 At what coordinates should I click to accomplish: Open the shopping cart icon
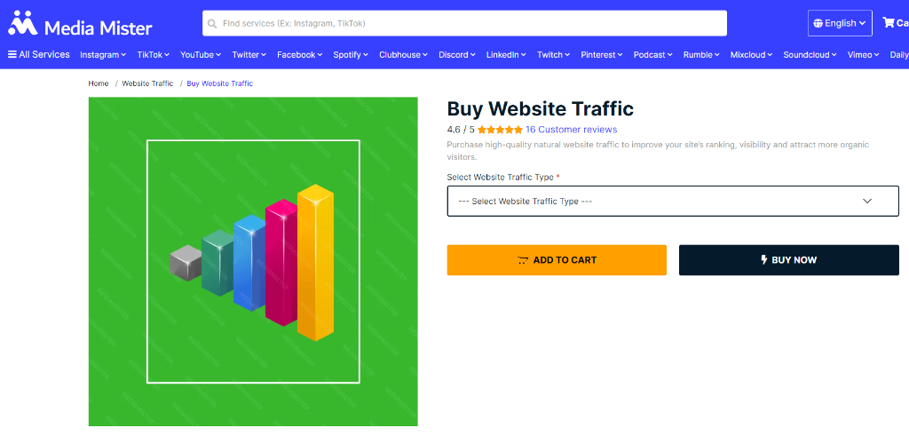(889, 23)
